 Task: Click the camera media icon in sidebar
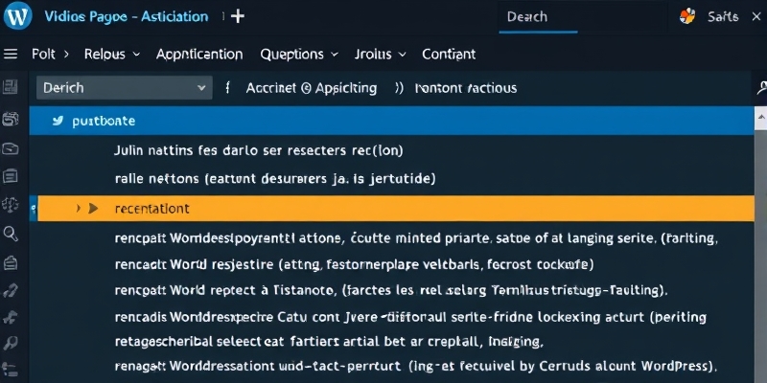(11, 118)
